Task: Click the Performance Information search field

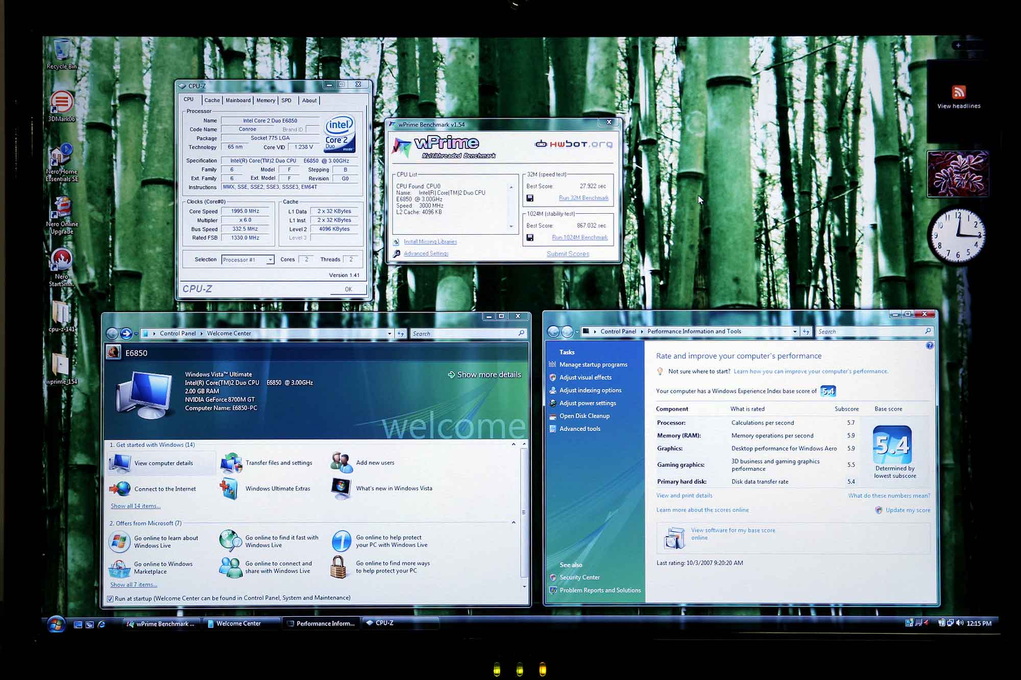Action: 874,332
